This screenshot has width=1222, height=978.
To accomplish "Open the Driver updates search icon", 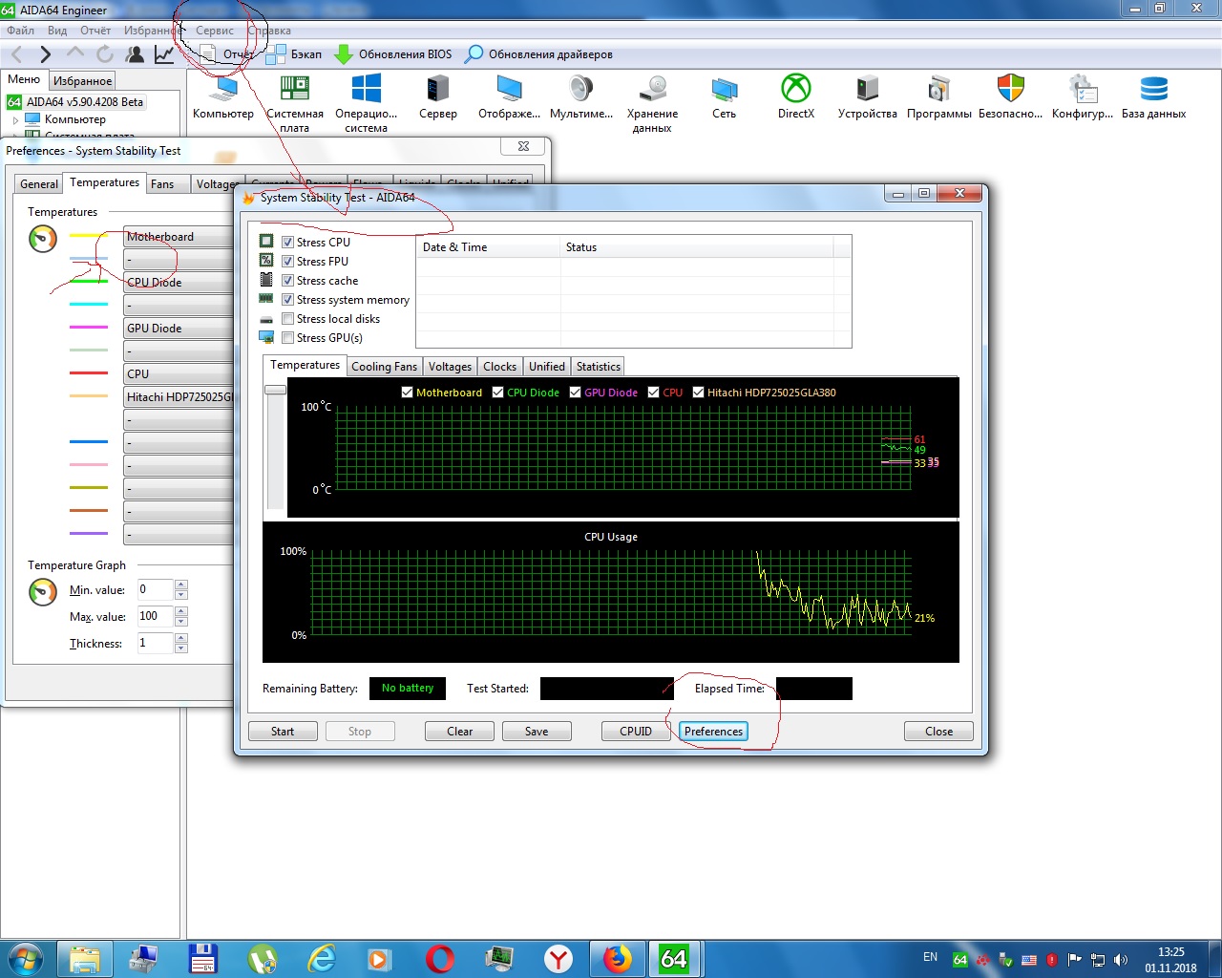I will [x=474, y=54].
